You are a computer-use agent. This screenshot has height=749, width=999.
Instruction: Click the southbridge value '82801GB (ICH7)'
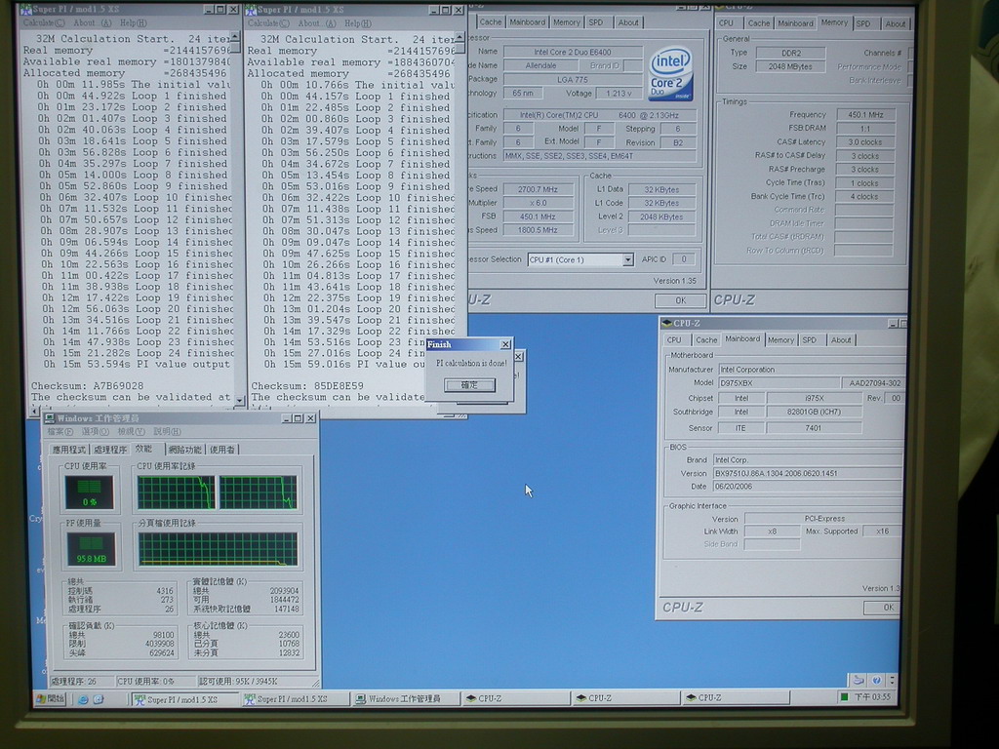pyautogui.click(x=814, y=413)
